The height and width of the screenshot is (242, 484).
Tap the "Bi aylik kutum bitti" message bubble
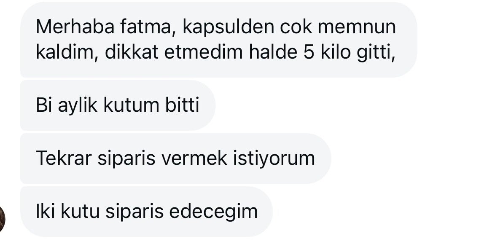(118, 105)
